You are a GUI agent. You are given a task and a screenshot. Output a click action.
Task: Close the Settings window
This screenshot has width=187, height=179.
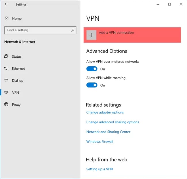[181, 4]
